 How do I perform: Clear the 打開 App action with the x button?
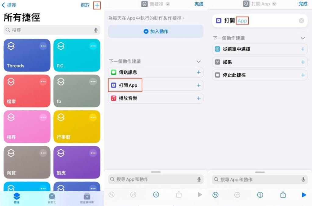(x=301, y=21)
